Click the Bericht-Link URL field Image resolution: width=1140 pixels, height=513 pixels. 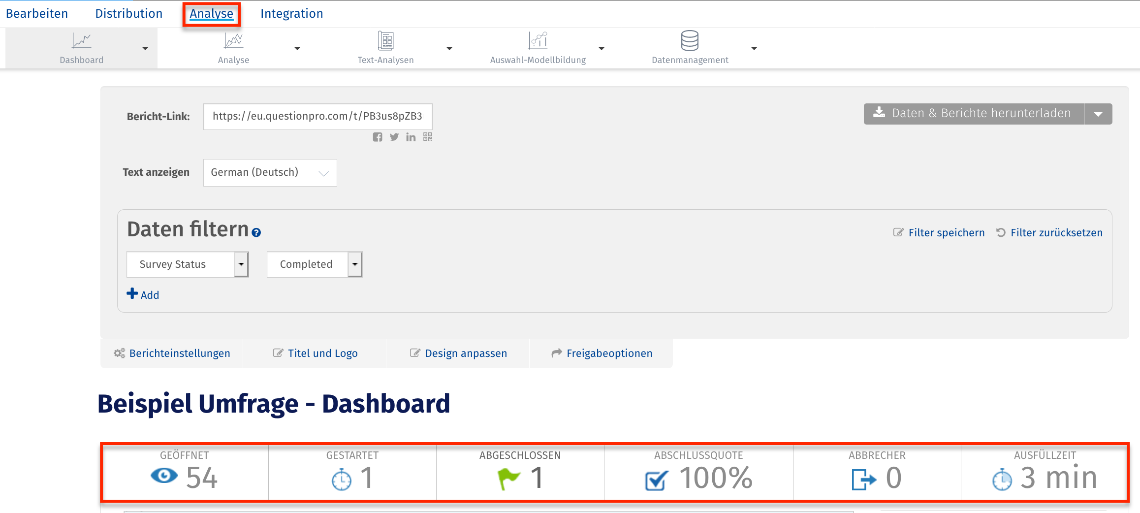[317, 116]
